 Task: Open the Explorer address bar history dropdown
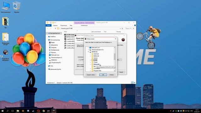120,29
